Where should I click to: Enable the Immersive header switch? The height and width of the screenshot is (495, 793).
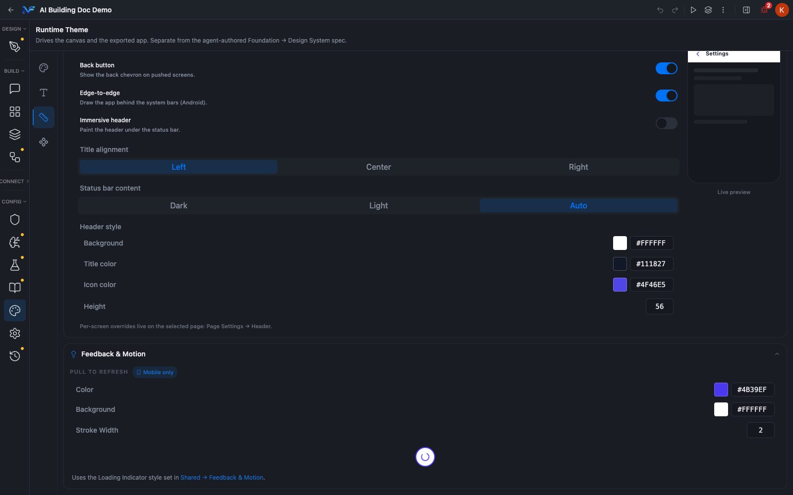(666, 123)
